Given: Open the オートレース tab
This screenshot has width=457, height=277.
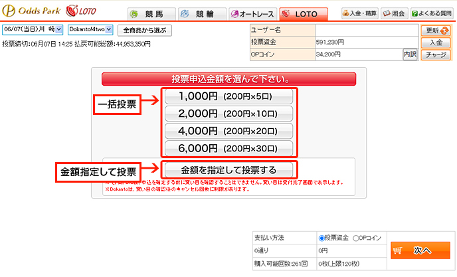Looking at the screenshot, I should point(252,14).
